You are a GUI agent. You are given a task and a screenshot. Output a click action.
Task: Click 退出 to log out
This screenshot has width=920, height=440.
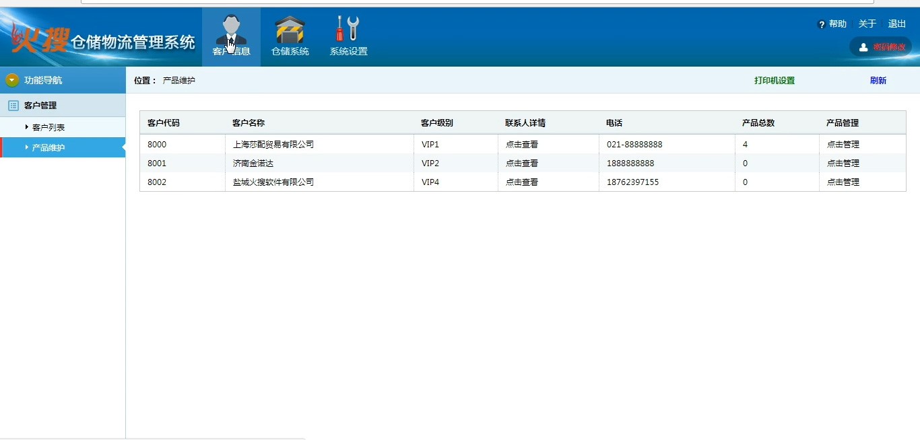point(896,24)
